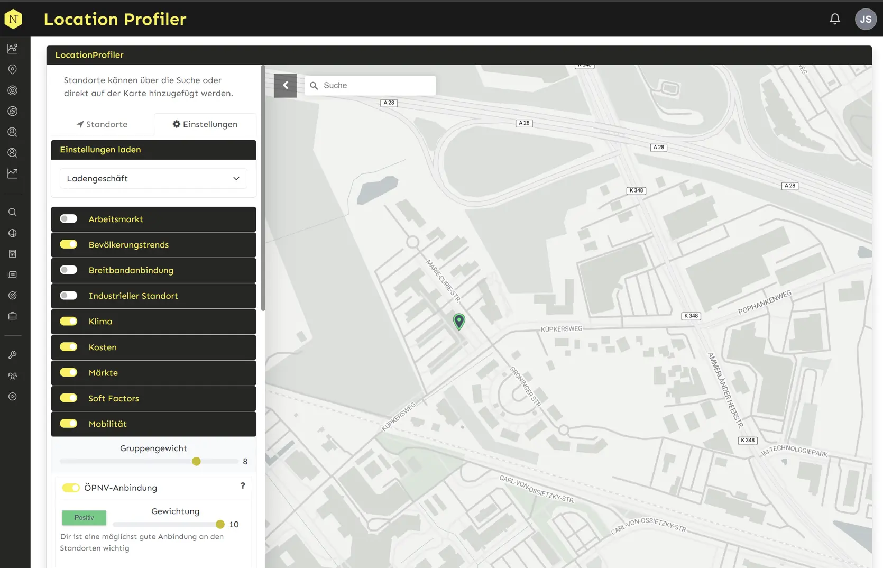Turn off the Mobilität switch
The width and height of the screenshot is (883, 568).
[x=69, y=424]
